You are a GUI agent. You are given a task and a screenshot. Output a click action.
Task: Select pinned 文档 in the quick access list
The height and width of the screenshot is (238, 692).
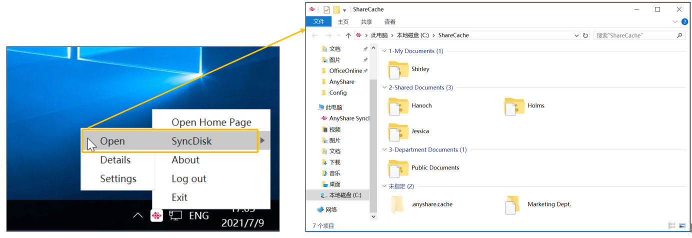[x=334, y=49]
